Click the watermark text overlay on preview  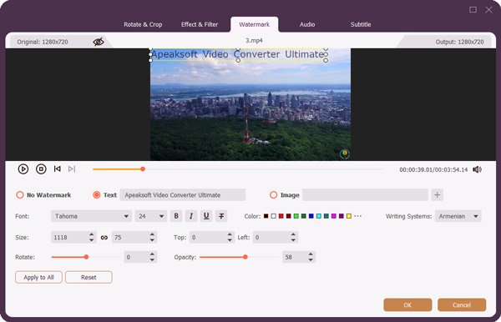click(238, 54)
